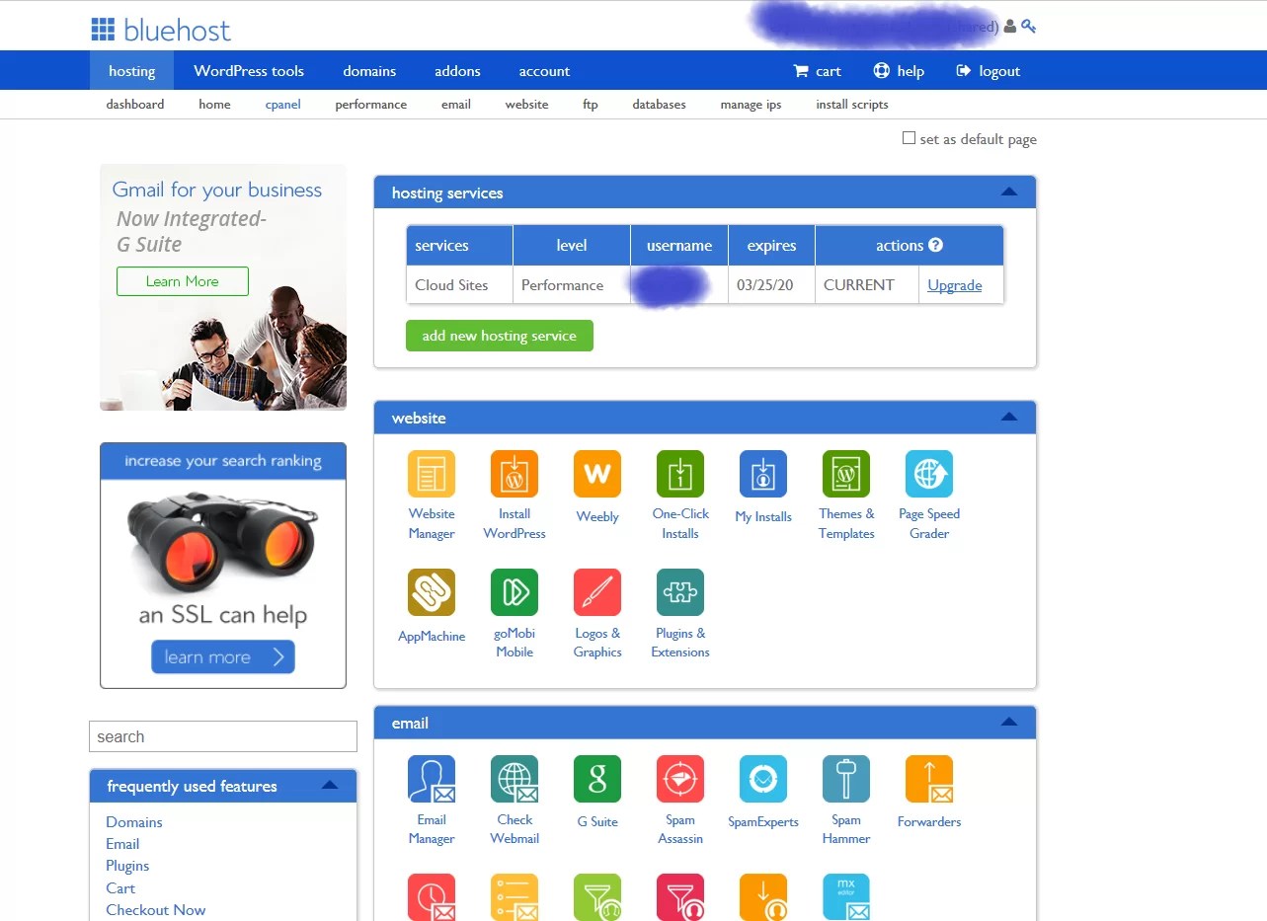
Task: Click the add new hosting service button
Action: point(500,336)
